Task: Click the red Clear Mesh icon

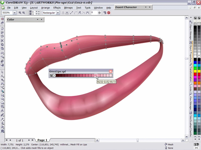Action: (109, 13)
